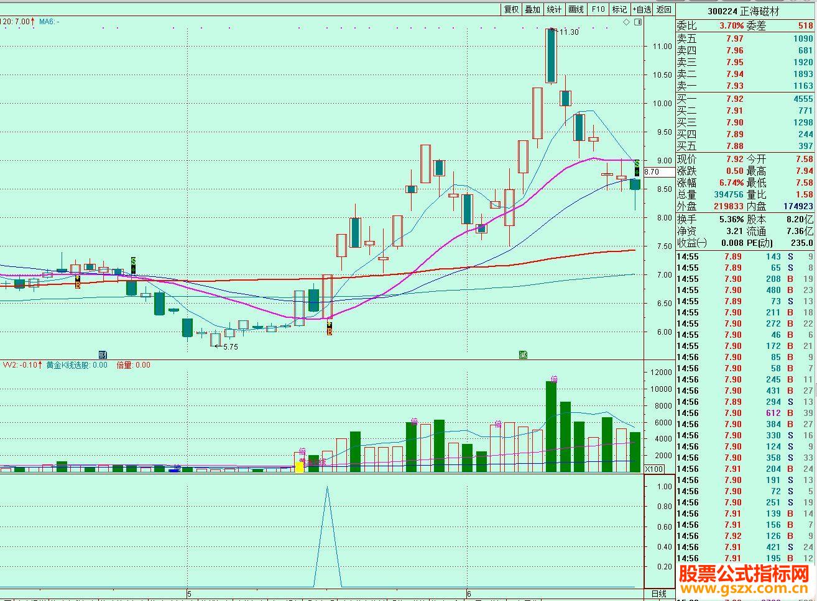Click the spike peak in bottom indicator
This screenshot has height=601, width=817.
coord(327,488)
